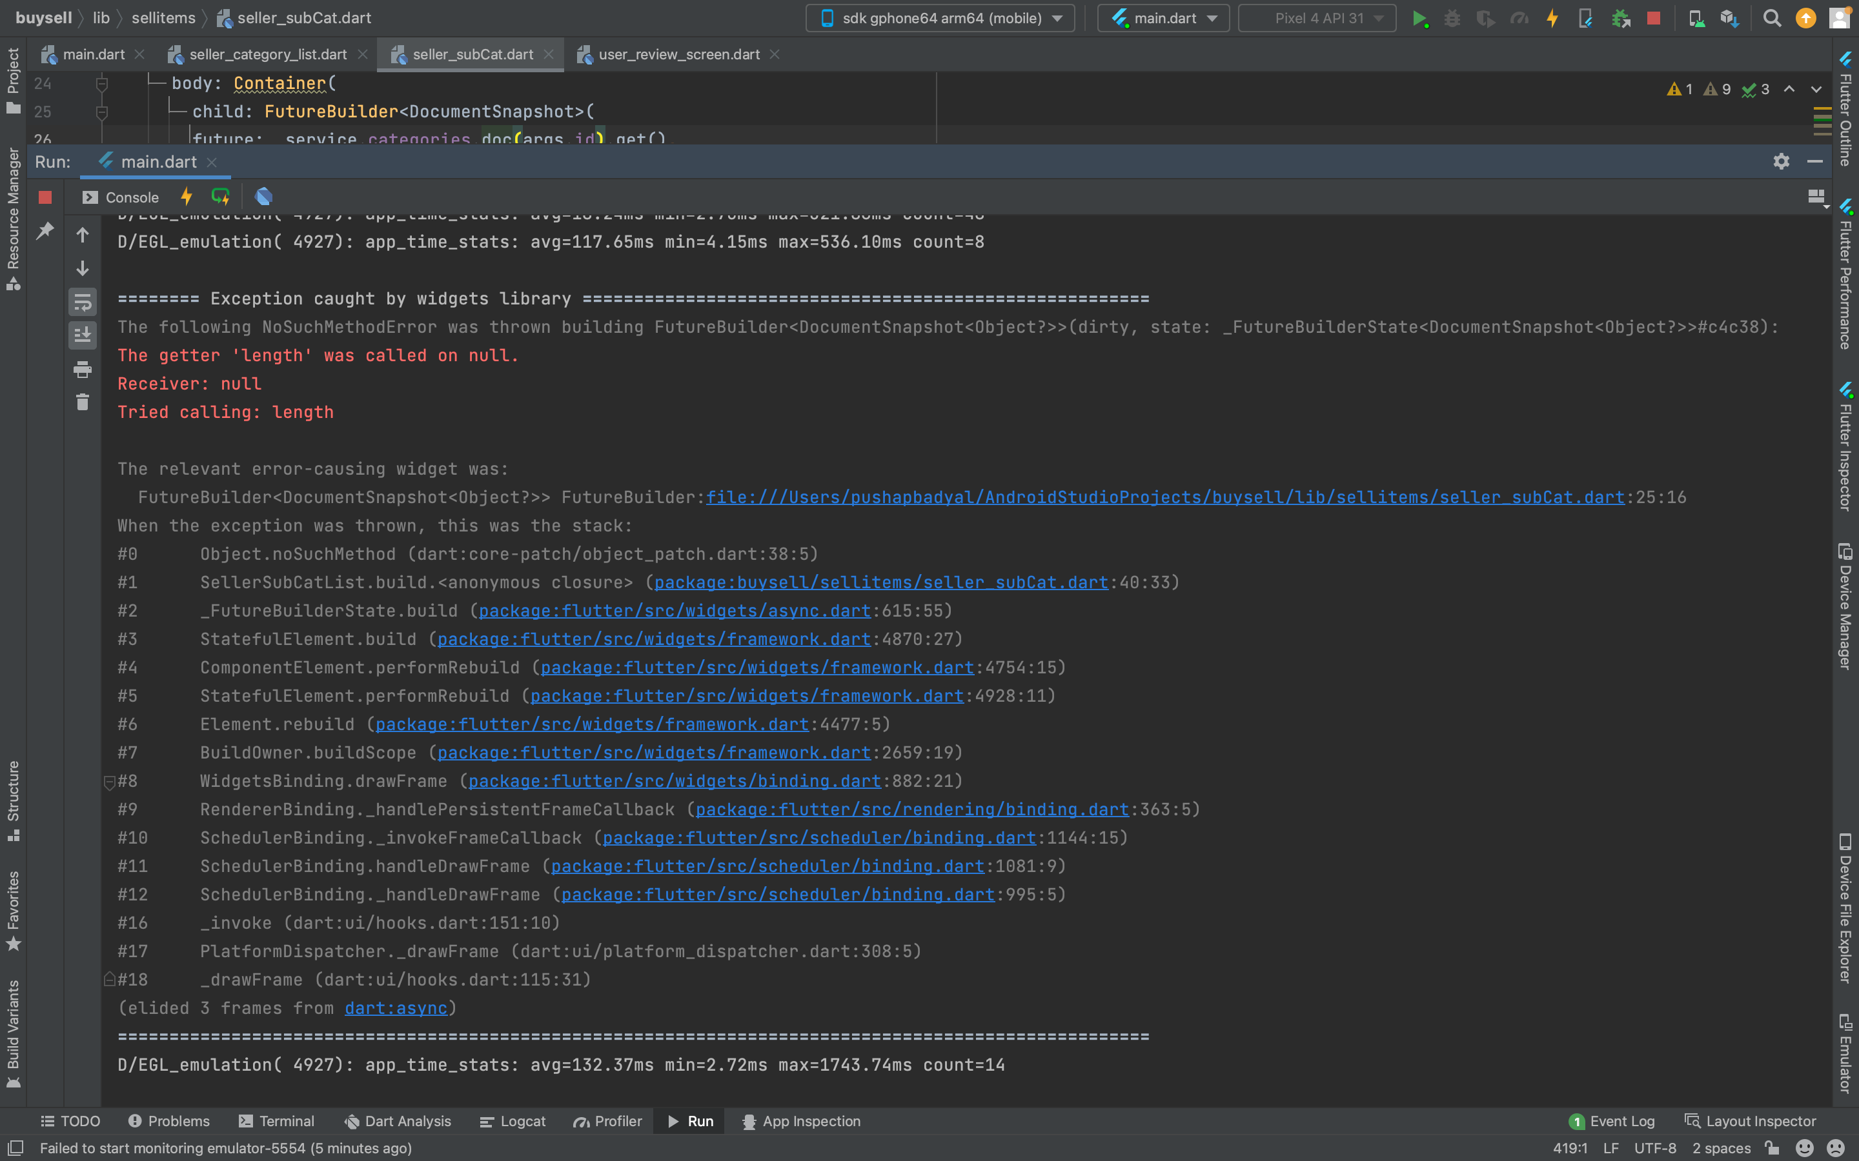Screen dimensions: 1859x1161
Task: Clear the console with trash icon
Action: [82, 402]
